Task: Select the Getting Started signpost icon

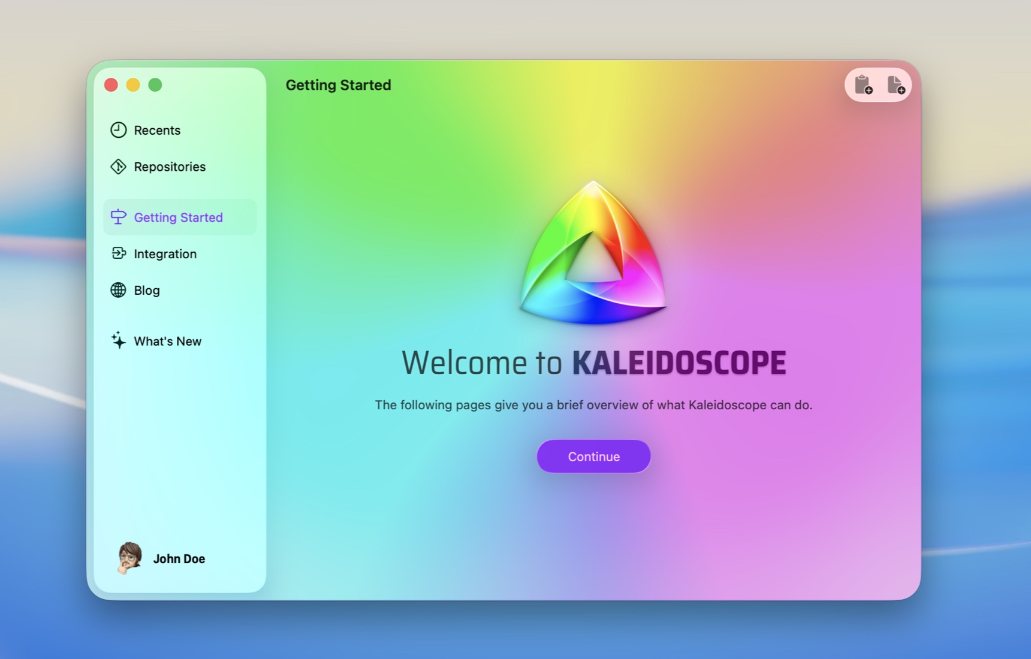Action: (119, 217)
